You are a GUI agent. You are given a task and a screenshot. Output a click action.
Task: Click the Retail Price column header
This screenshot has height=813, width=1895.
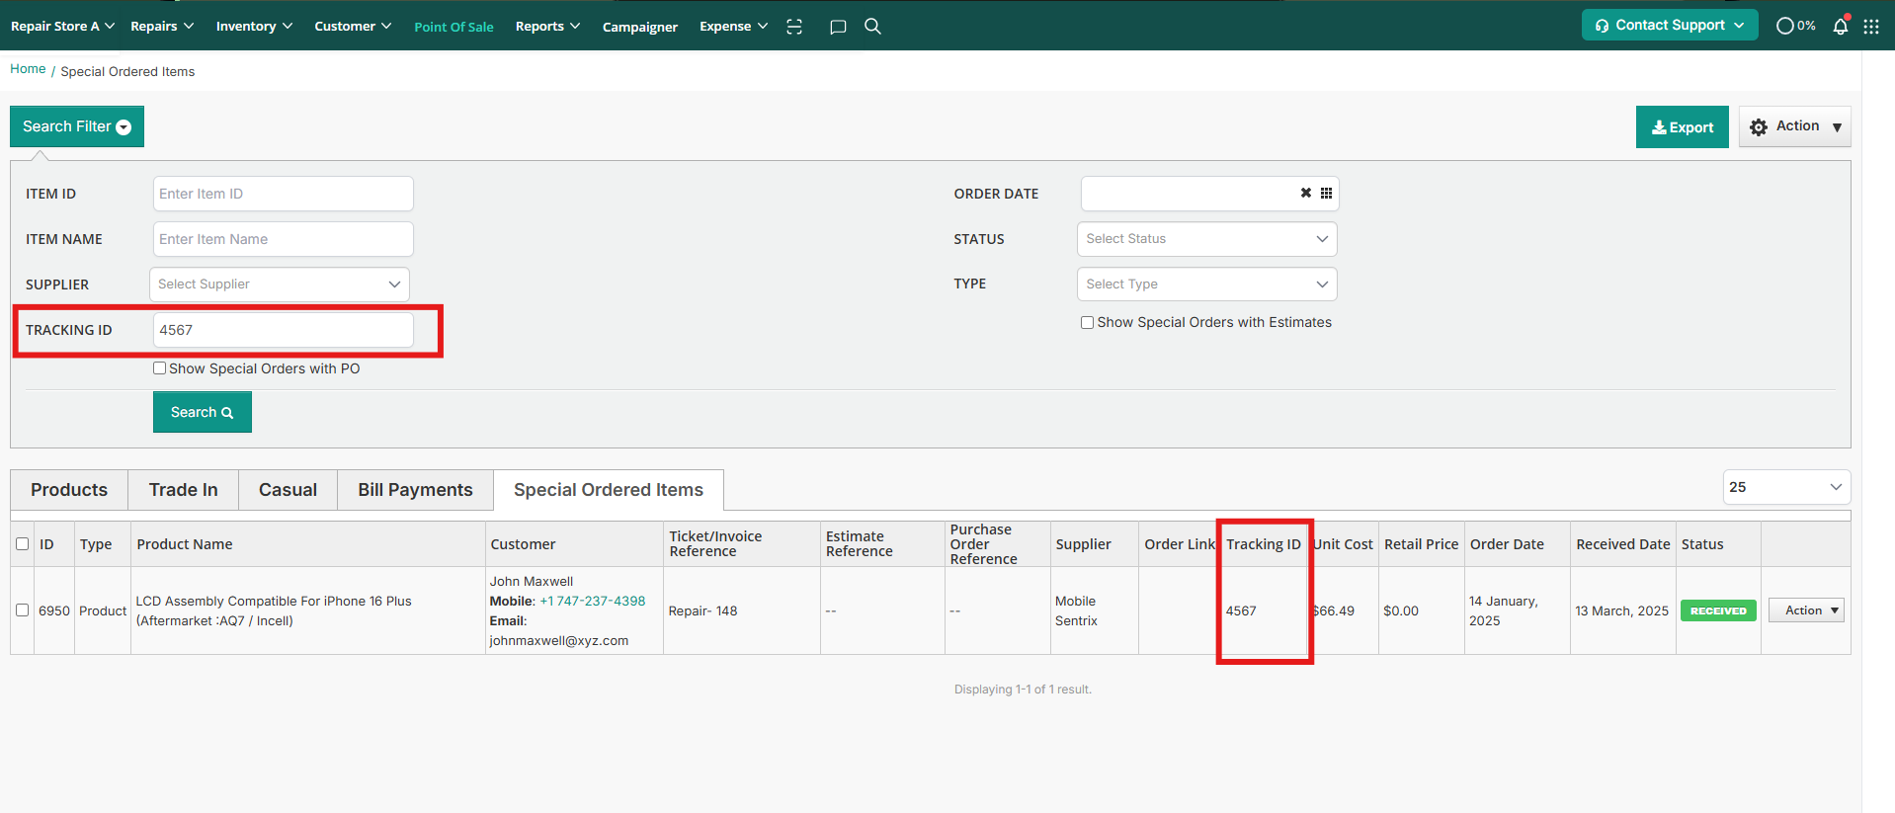[1421, 544]
